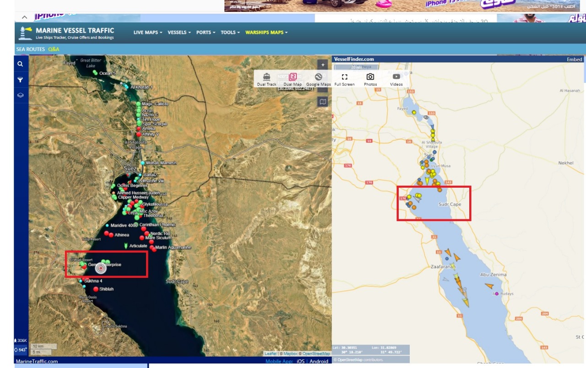Open the Android mobile app link
The height and width of the screenshot is (368, 586).
point(319,361)
